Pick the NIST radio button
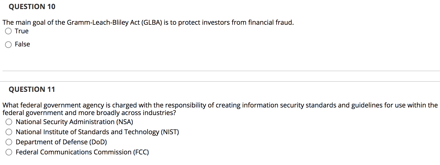The image size is (440, 165). point(9,132)
